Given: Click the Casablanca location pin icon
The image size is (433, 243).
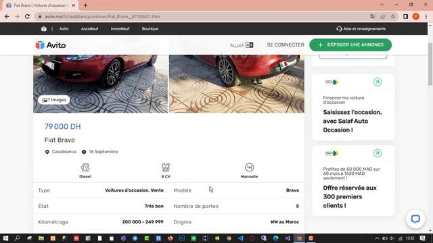Looking at the screenshot, I should [47, 152].
